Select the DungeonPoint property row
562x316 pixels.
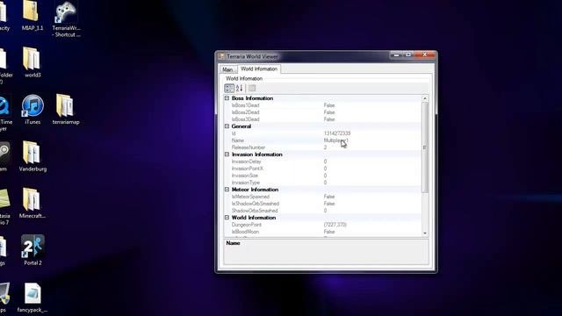coord(322,225)
